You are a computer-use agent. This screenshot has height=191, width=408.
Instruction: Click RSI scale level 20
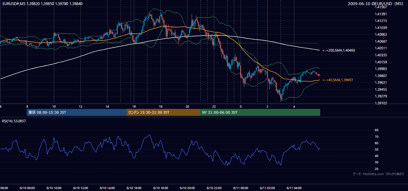pos(376,169)
